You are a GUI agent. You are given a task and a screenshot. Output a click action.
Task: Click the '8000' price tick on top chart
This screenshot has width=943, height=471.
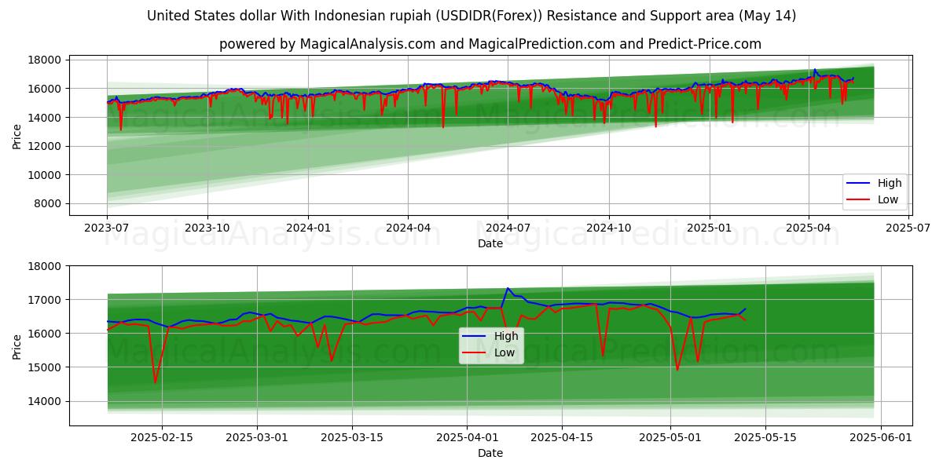pos(49,203)
